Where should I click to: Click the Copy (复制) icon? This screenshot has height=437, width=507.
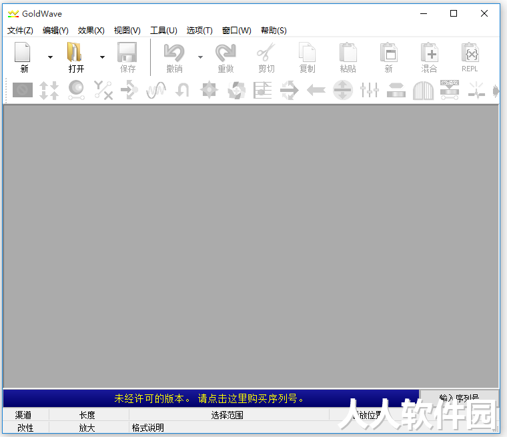point(307,52)
